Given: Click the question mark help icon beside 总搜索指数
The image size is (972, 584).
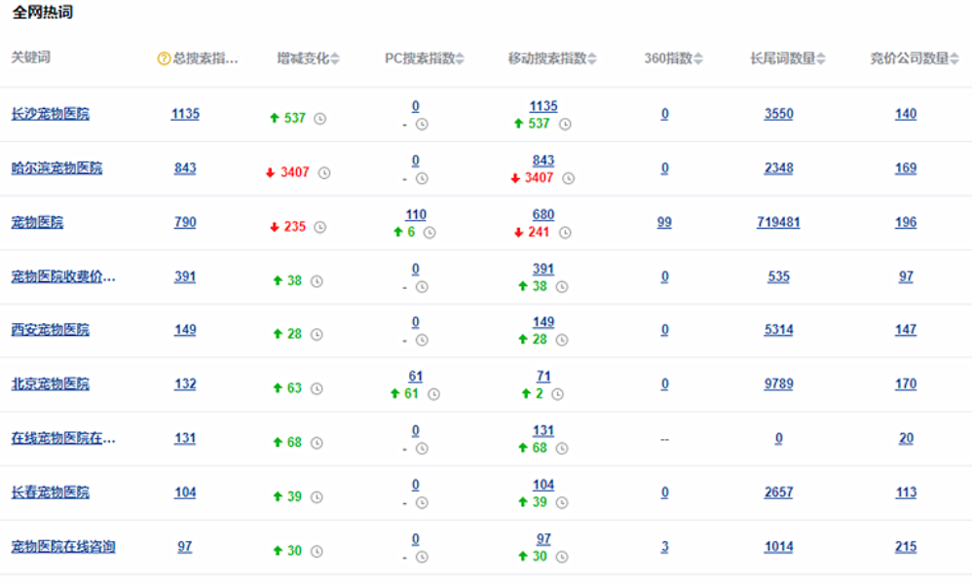Looking at the screenshot, I should click(164, 58).
